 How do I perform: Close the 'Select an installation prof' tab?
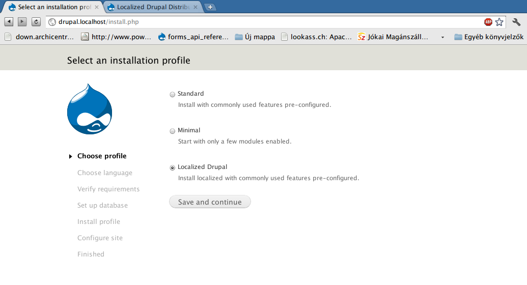coord(96,7)
